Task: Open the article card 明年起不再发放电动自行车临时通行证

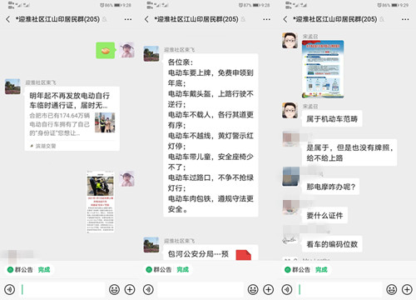Action: 72,119
